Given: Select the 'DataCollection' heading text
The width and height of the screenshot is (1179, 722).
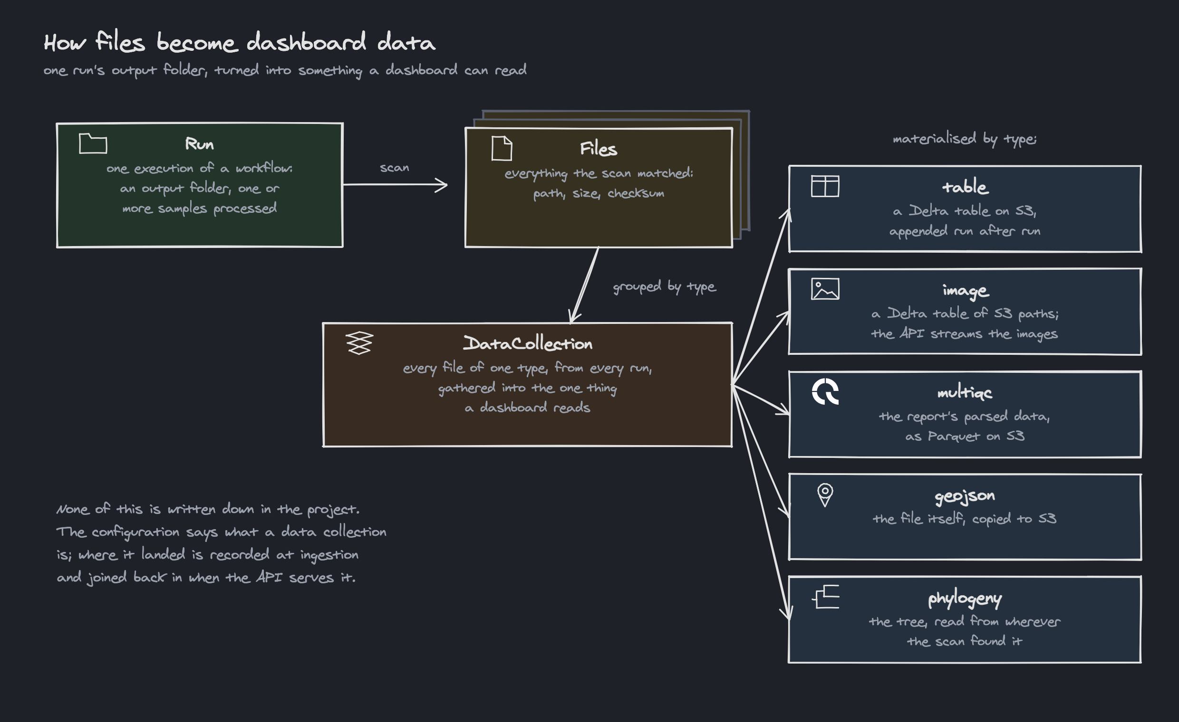Looking at the screenshot, I should coord(527,343).
